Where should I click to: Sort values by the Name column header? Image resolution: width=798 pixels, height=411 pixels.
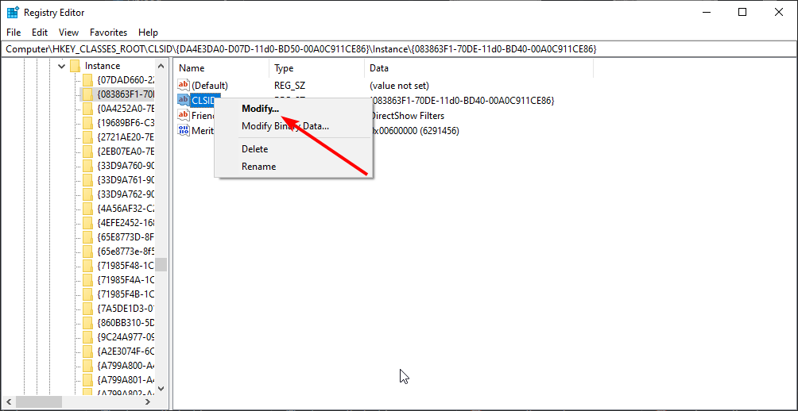pos(222,68)
